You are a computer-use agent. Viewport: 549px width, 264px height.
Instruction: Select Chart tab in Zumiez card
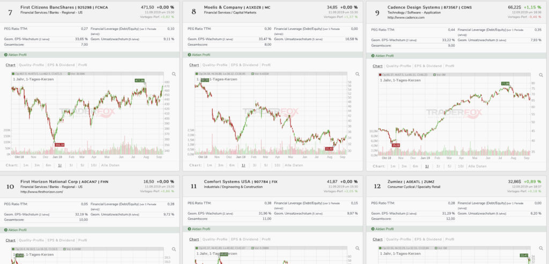click(x=377, y=239)
